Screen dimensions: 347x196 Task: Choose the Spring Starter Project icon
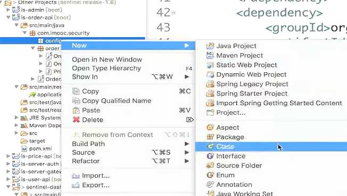click(x=210, y=93)
